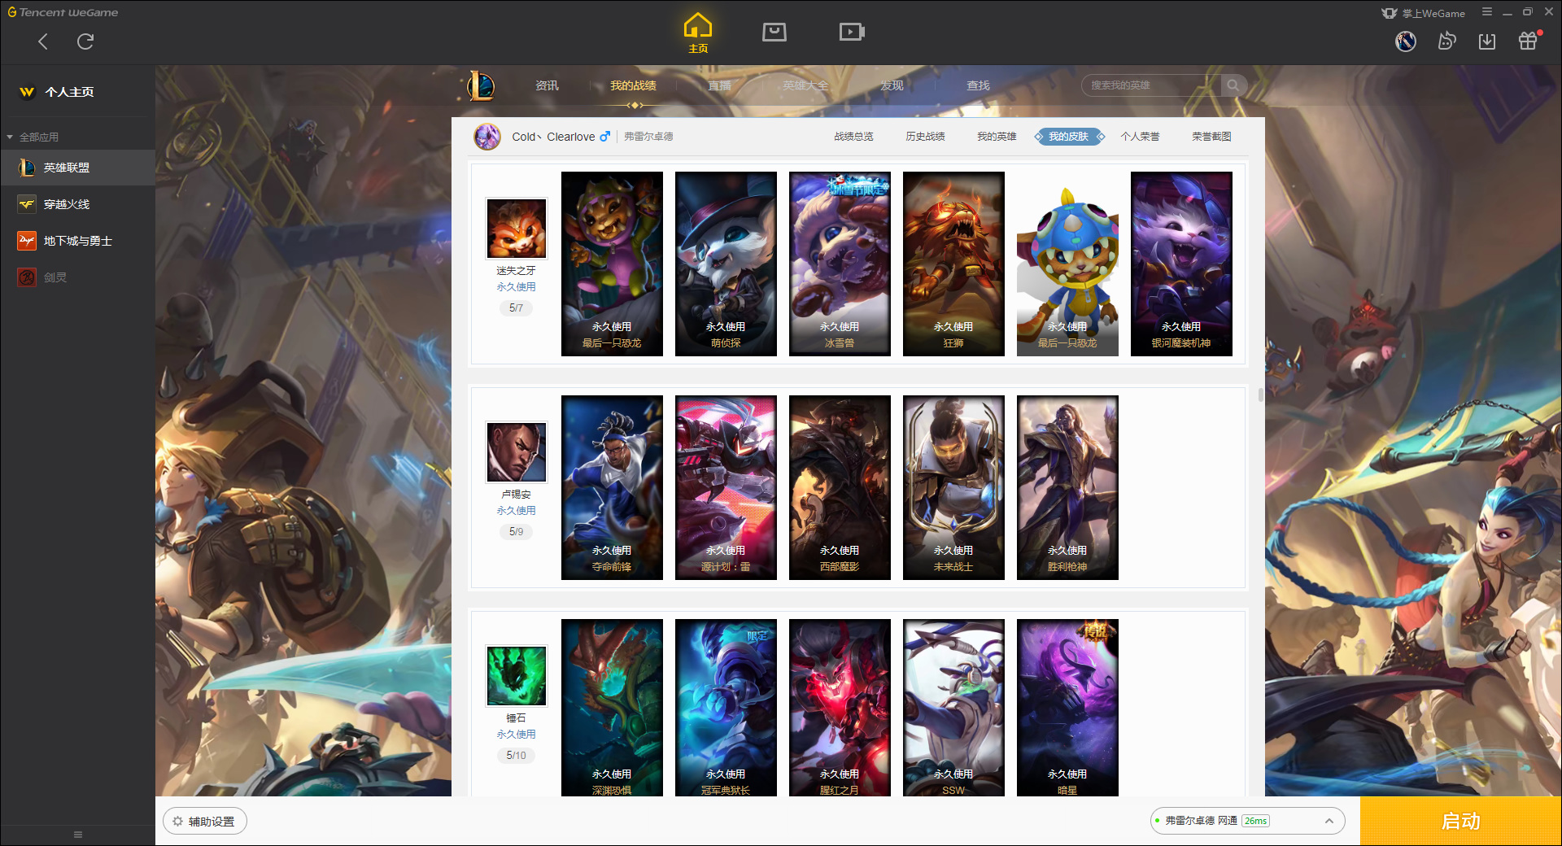This screenshot has height=846, width=1562.
Task: Open the download manager icon
Action: [x=1487, y=41]
